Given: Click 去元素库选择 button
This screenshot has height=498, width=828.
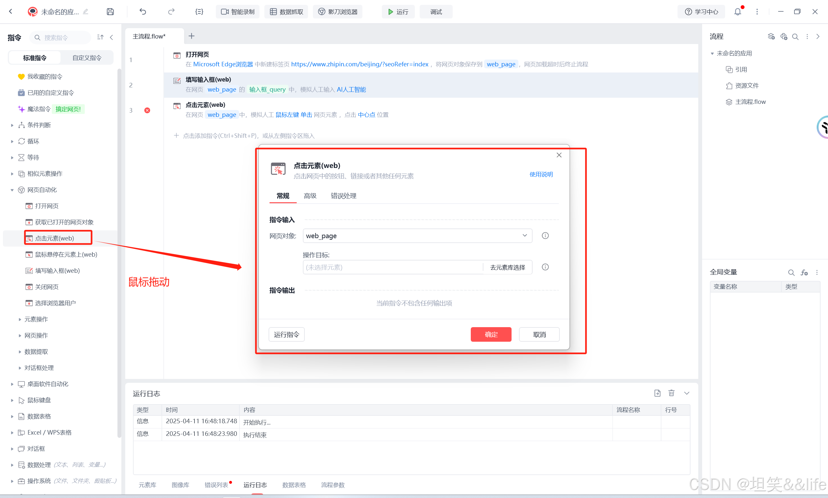Looking at the screenshot, I should [507, 267].
